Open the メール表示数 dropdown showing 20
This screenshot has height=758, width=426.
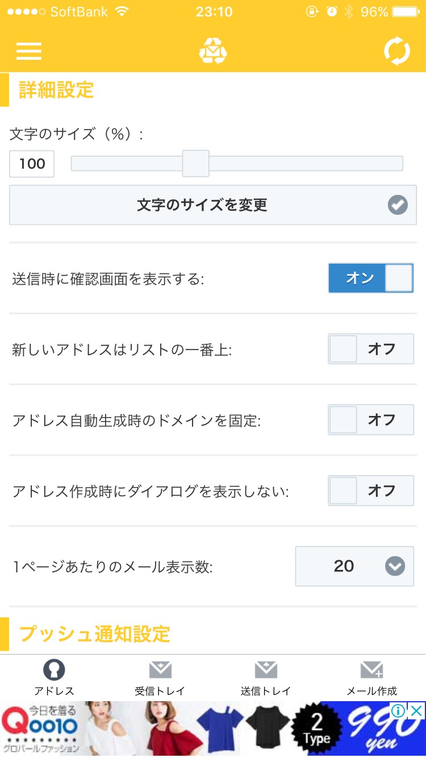click(x=354, y=566)
